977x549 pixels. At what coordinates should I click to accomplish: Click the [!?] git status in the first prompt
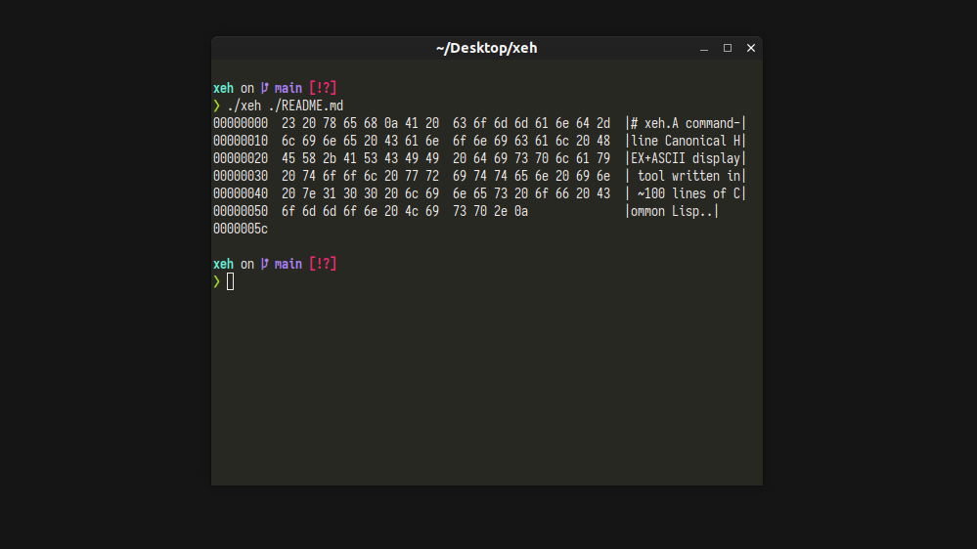pos(323,88)
